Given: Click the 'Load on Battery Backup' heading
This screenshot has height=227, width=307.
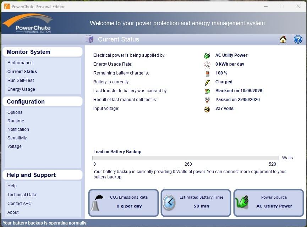Looking at the screenshot, I should point(117,152).
